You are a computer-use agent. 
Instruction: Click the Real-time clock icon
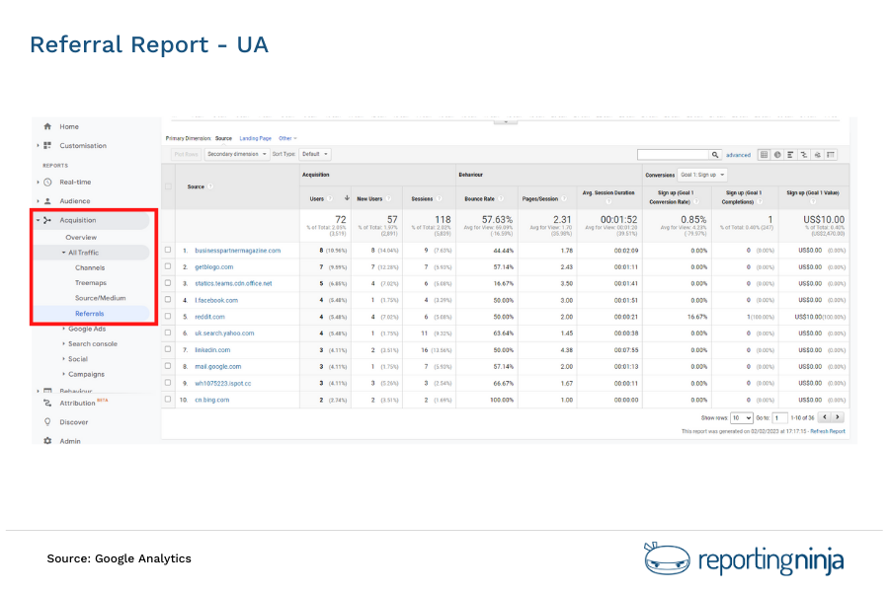(47, 182)
